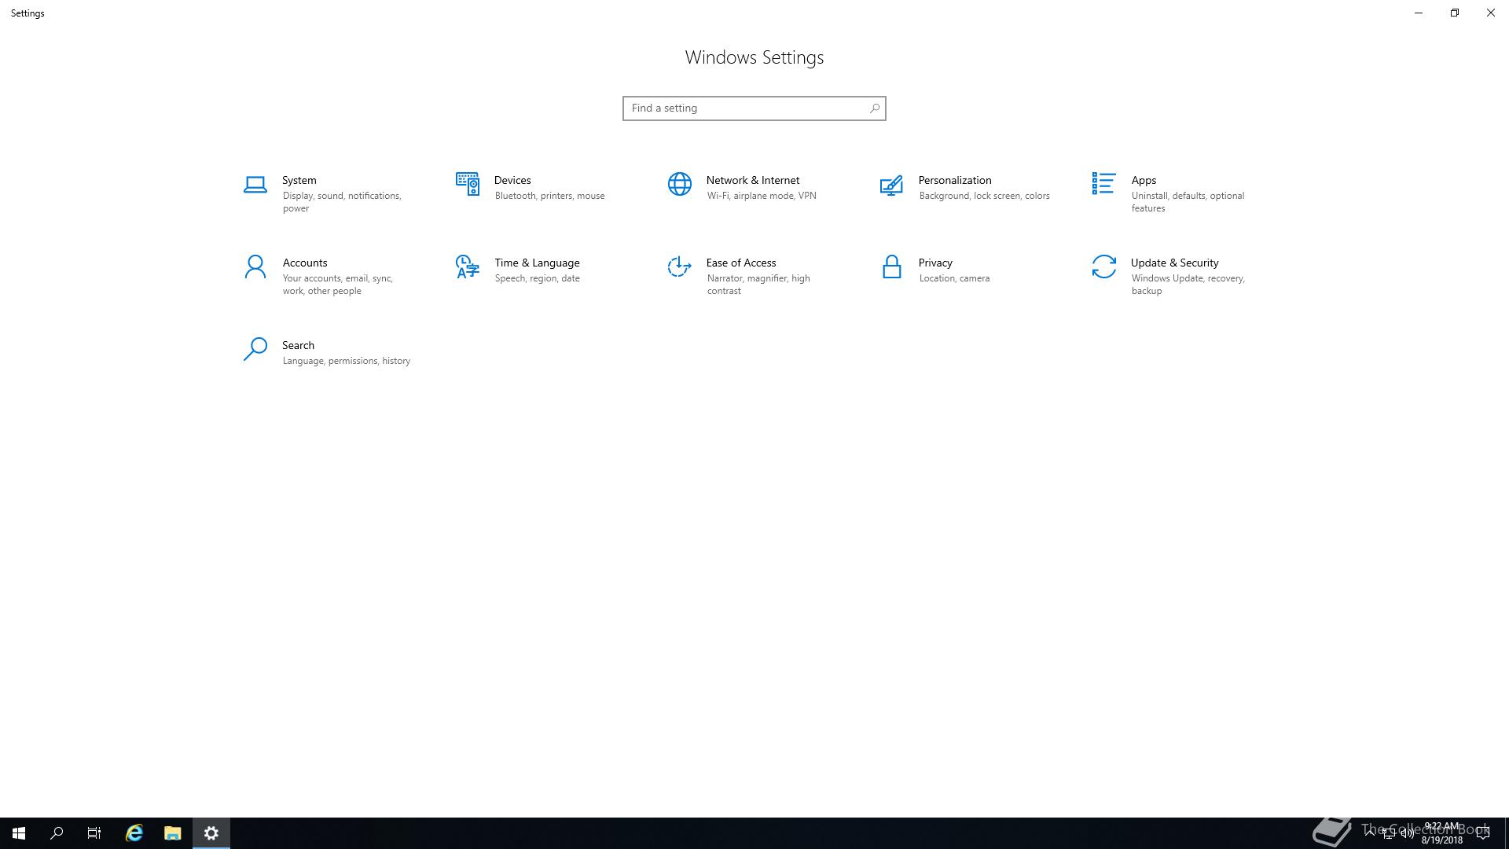The image size is (1509, 849).
Task: Open the Accounts person icon
Action: 255,266
